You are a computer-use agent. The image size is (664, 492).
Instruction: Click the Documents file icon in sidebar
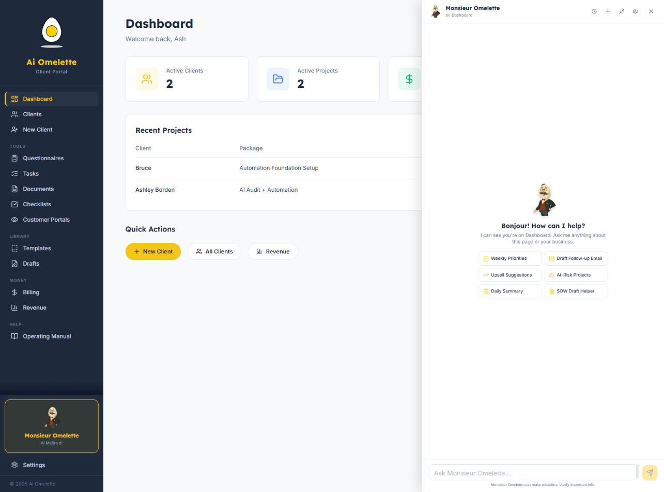(14, 189)
